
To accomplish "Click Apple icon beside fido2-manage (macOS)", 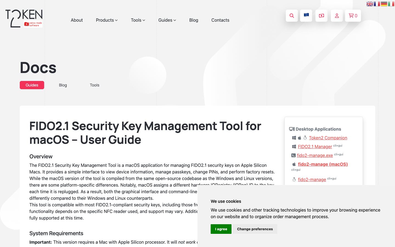I will pyautogui.click(x=294, y=164).
